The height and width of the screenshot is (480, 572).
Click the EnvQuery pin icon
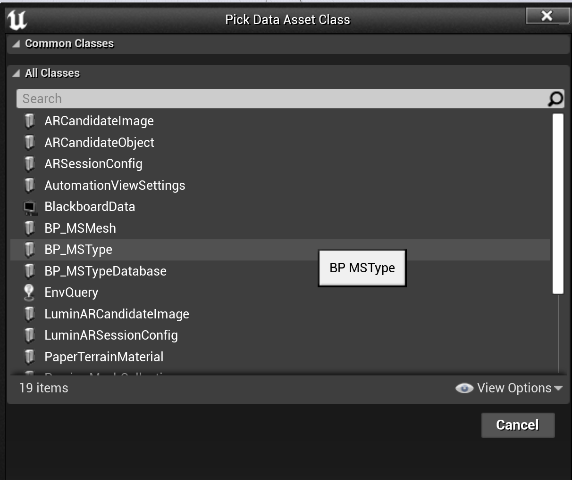point(29,293)
